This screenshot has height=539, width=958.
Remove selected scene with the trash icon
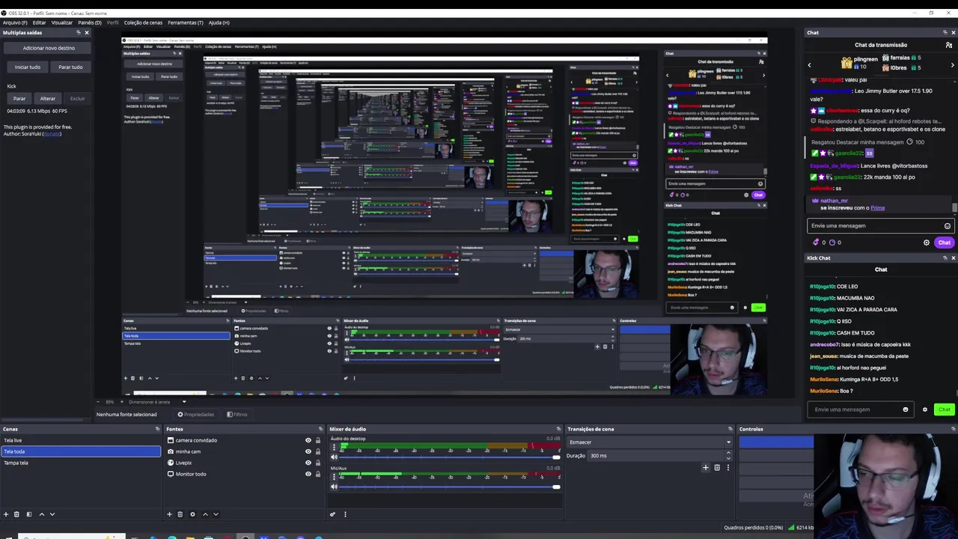point(16,514)
